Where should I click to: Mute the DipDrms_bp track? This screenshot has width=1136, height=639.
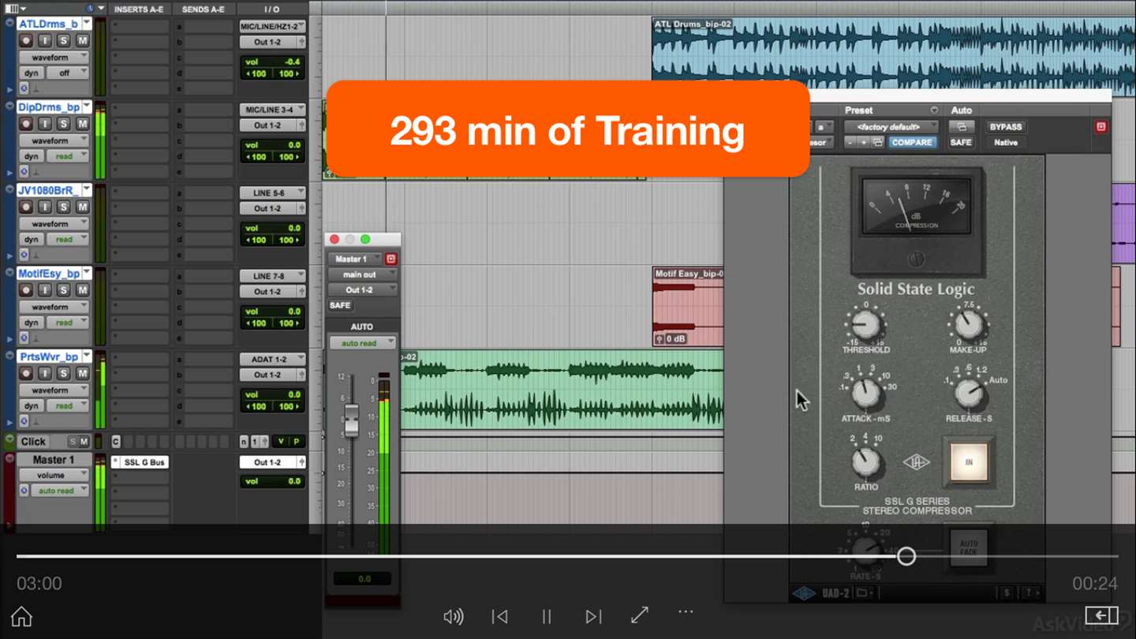tap(82, 124)
